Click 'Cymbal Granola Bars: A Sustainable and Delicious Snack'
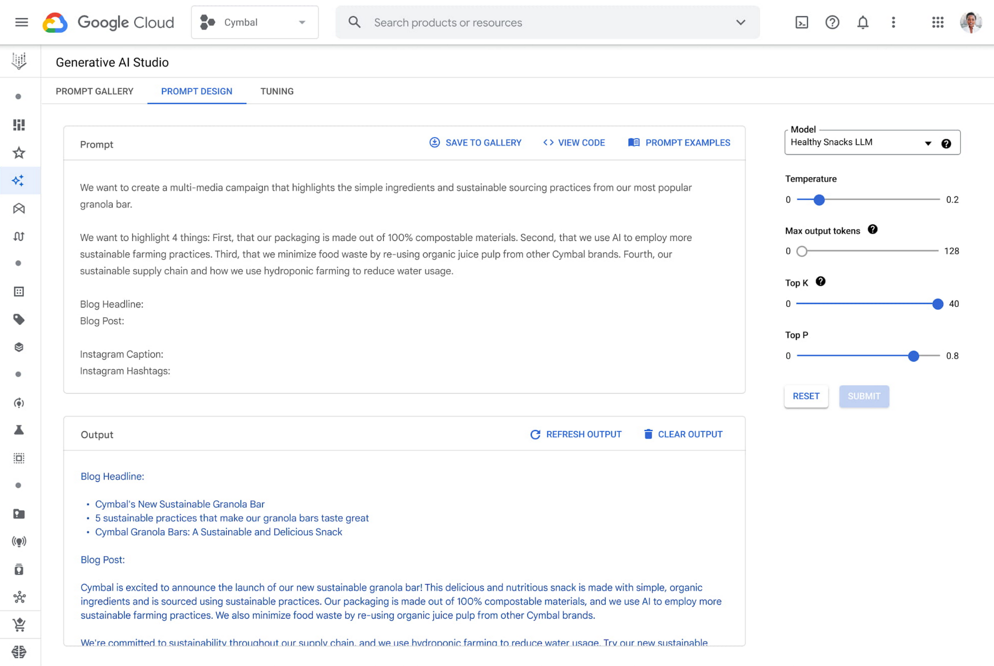994x666 pixels. [x=219, y=532]
